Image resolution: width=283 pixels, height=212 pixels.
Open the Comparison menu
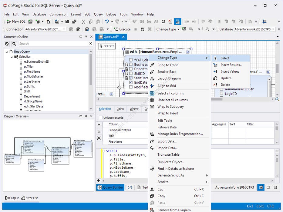58,14
